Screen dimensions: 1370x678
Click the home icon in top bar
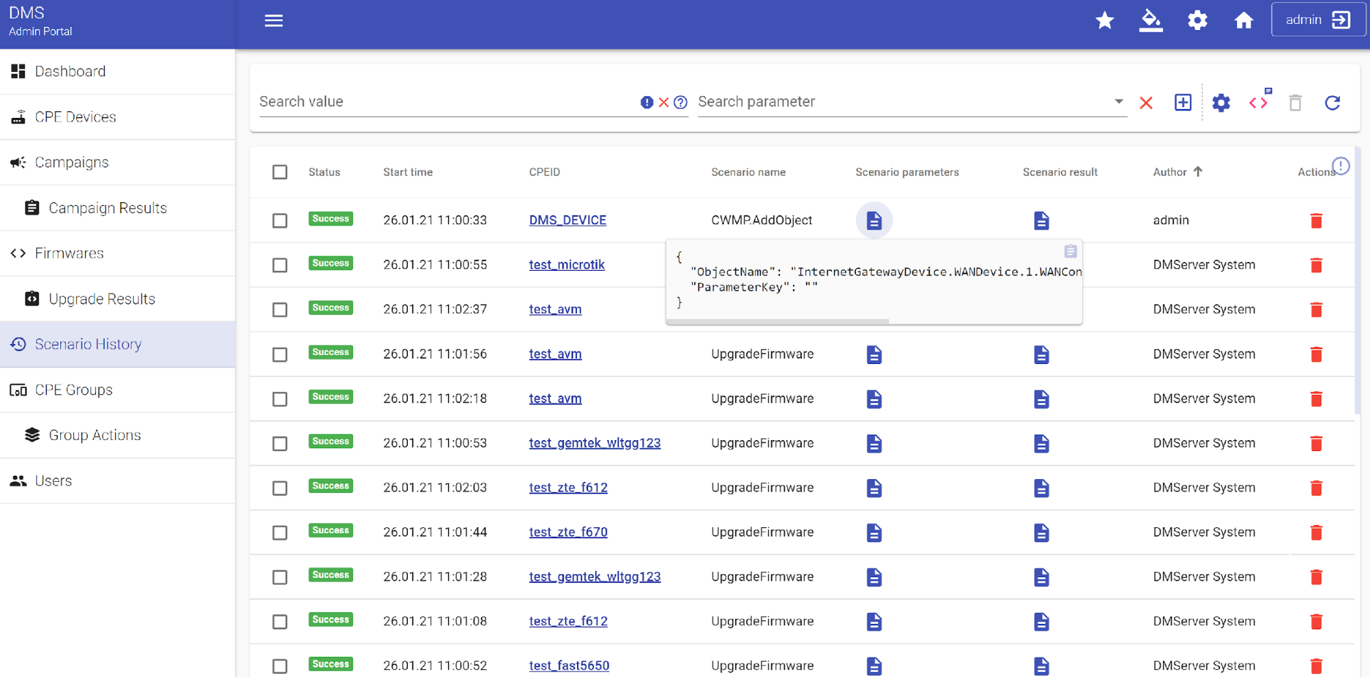1243,21
